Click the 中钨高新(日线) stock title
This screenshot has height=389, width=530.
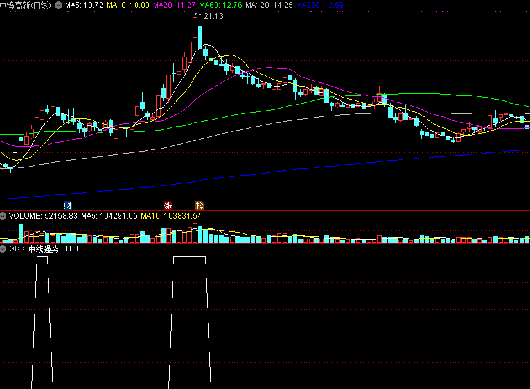(26, 5)
